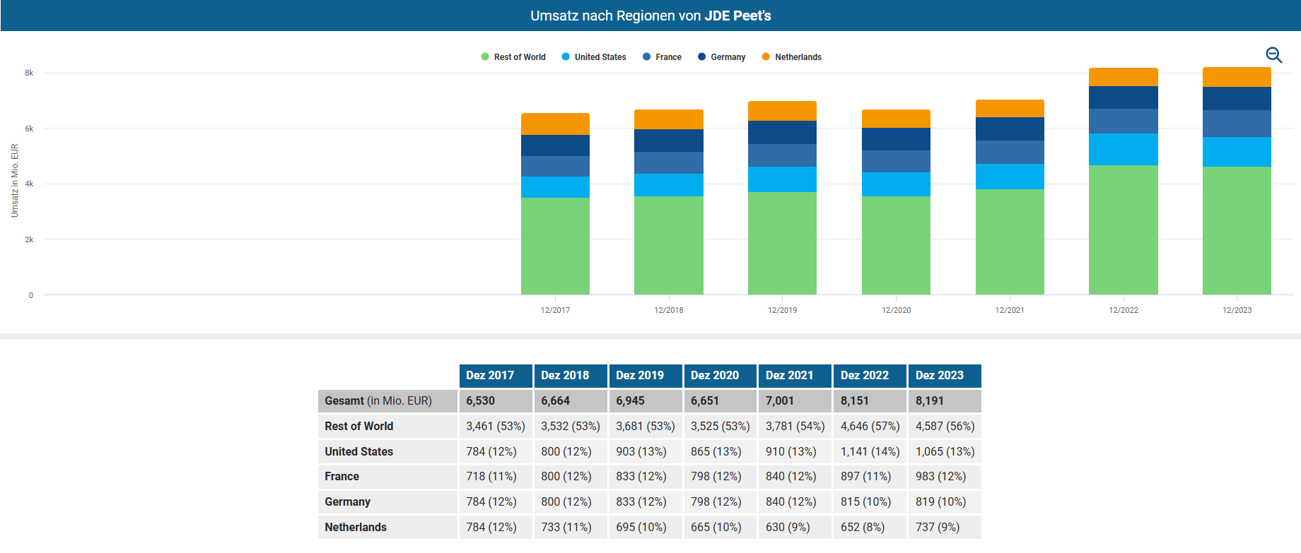Click the chart title JDE Peet's
Screen dimensions: 1301x553
737,16
